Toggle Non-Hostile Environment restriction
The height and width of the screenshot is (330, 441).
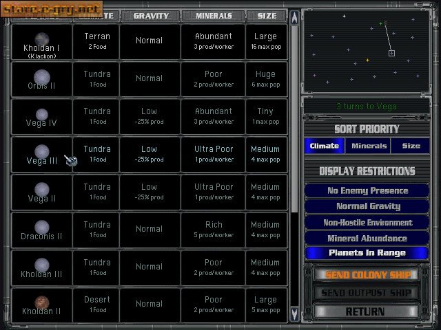(x=367, y=223)
